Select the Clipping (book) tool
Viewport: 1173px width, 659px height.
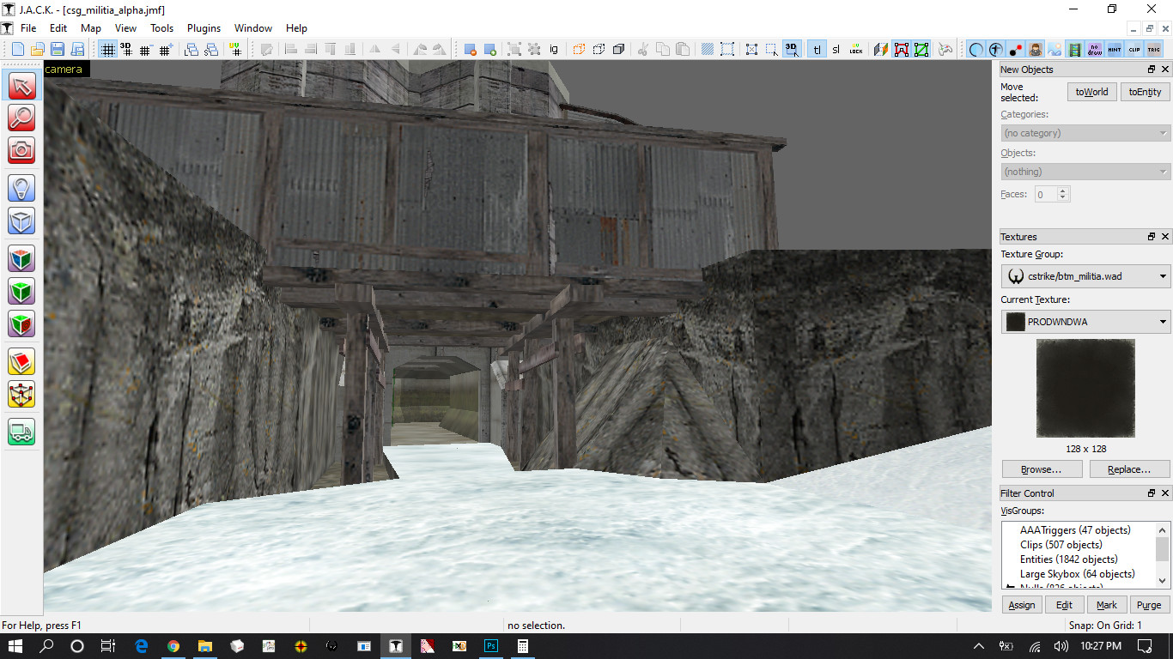[21, 361]
